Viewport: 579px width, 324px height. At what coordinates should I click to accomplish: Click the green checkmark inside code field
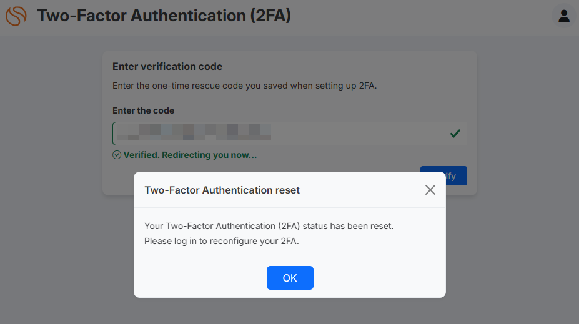[x=455, y=134]
